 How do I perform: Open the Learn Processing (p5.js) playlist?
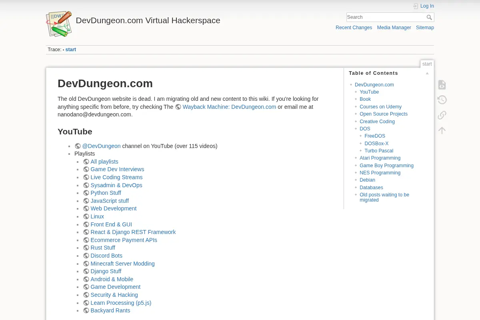click(121, 303)
